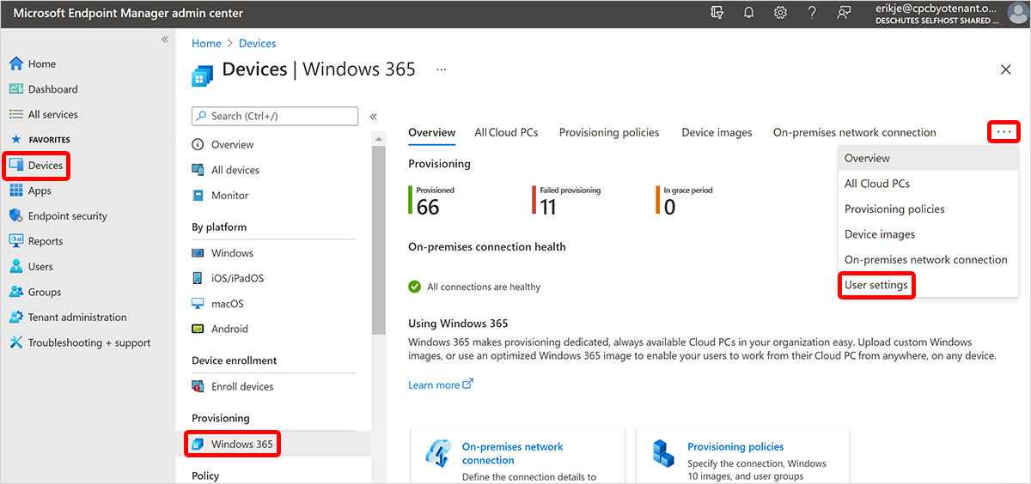Click the Devices icon in left navigation
Image resolution: width=1031 pixels, height=484 pixels.
coord(16,166)
